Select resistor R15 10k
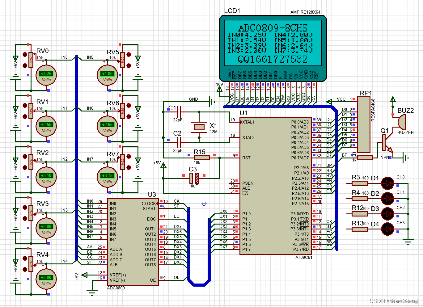The width and height of the screenshot is (423, 307). (201, 158)
